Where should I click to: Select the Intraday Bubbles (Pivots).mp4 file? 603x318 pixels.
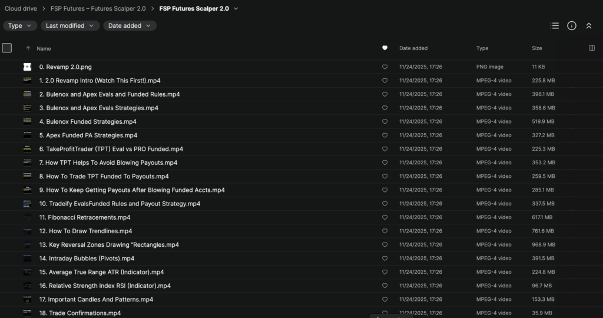pyautogui.click(x=87, y=259)
